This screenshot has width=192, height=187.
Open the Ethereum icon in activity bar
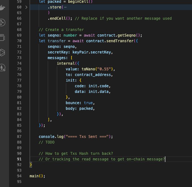pyautogui.click(x=2, y=68)
